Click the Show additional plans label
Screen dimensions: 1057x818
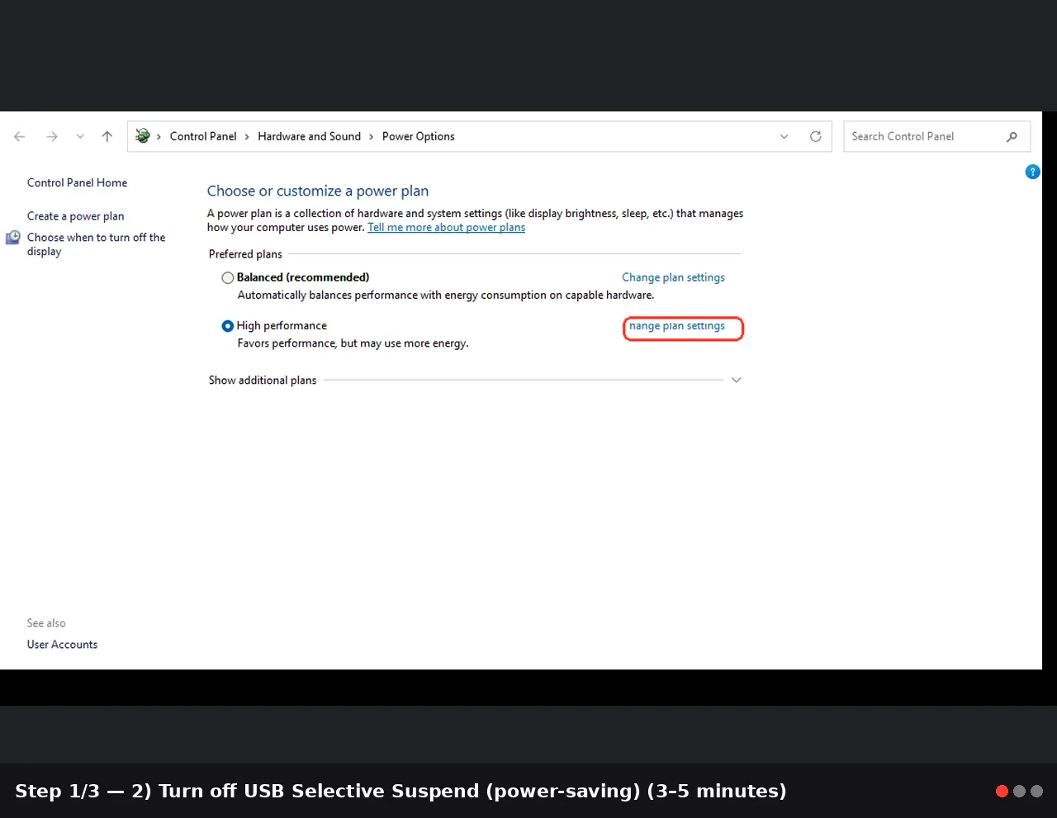pyautogui.click(x=263, y=381)
